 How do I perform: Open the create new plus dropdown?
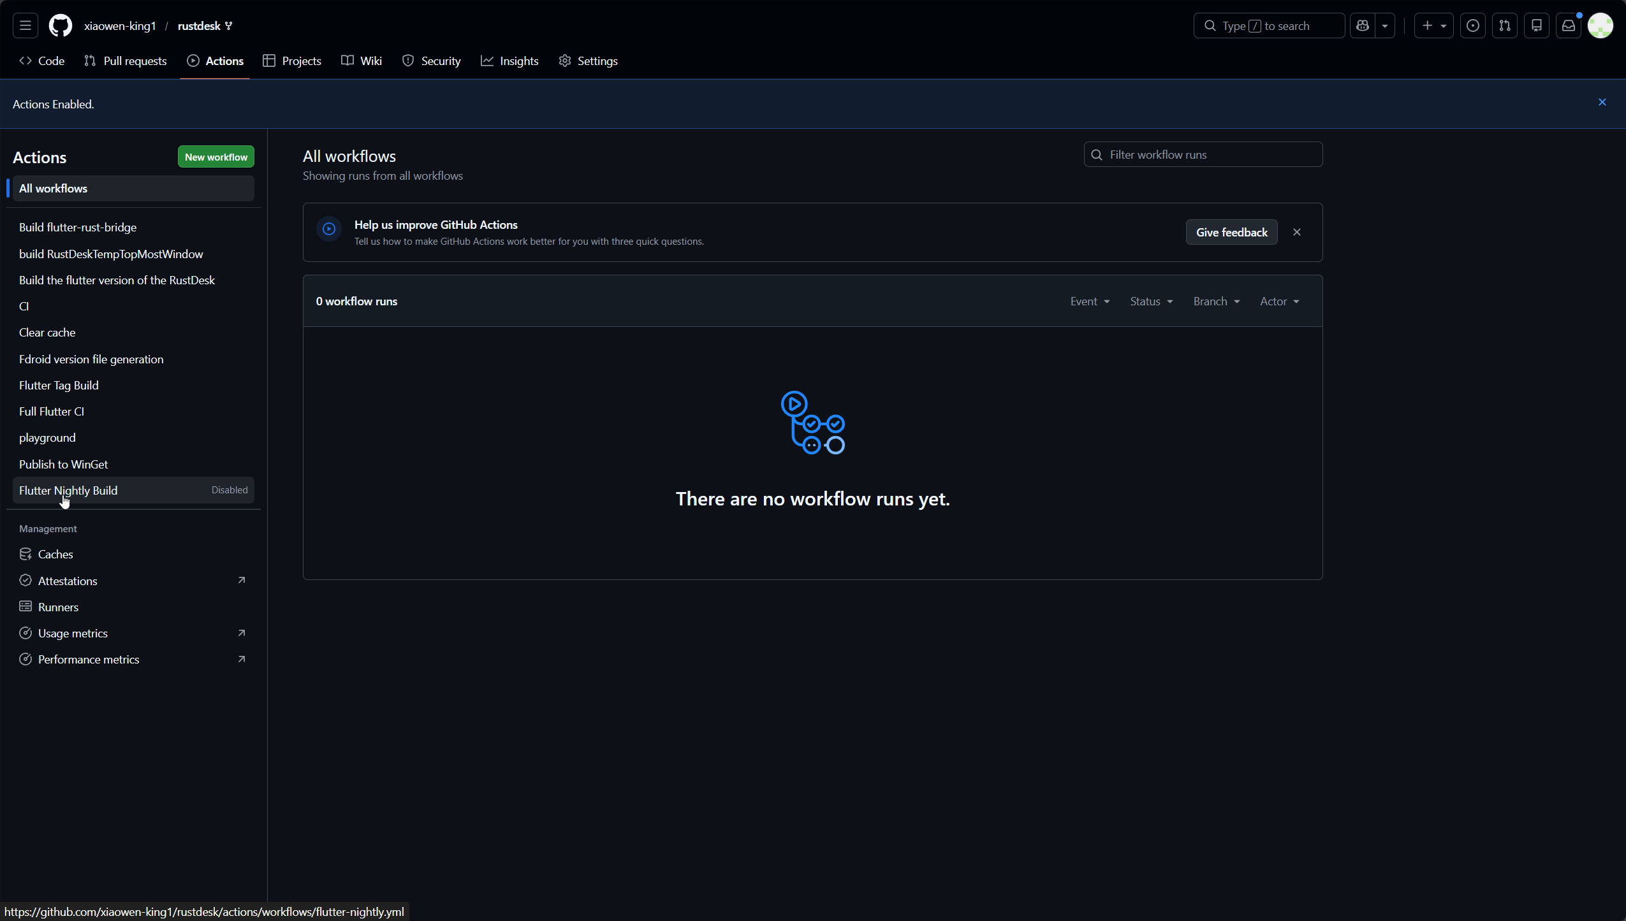(1433, 25)
